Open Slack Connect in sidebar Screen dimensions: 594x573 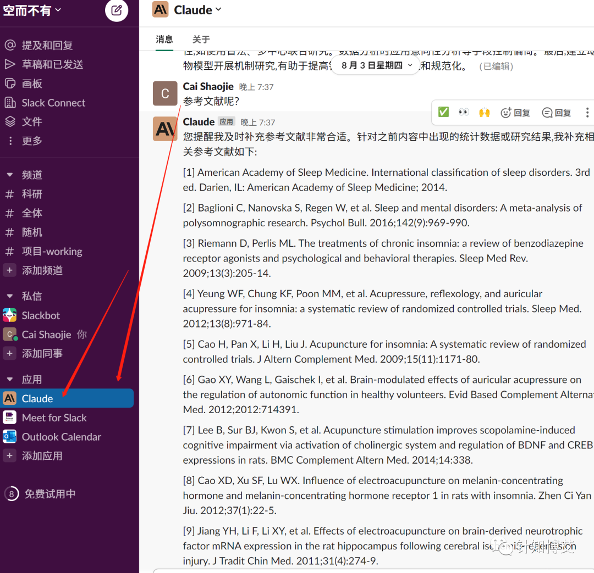53,103
